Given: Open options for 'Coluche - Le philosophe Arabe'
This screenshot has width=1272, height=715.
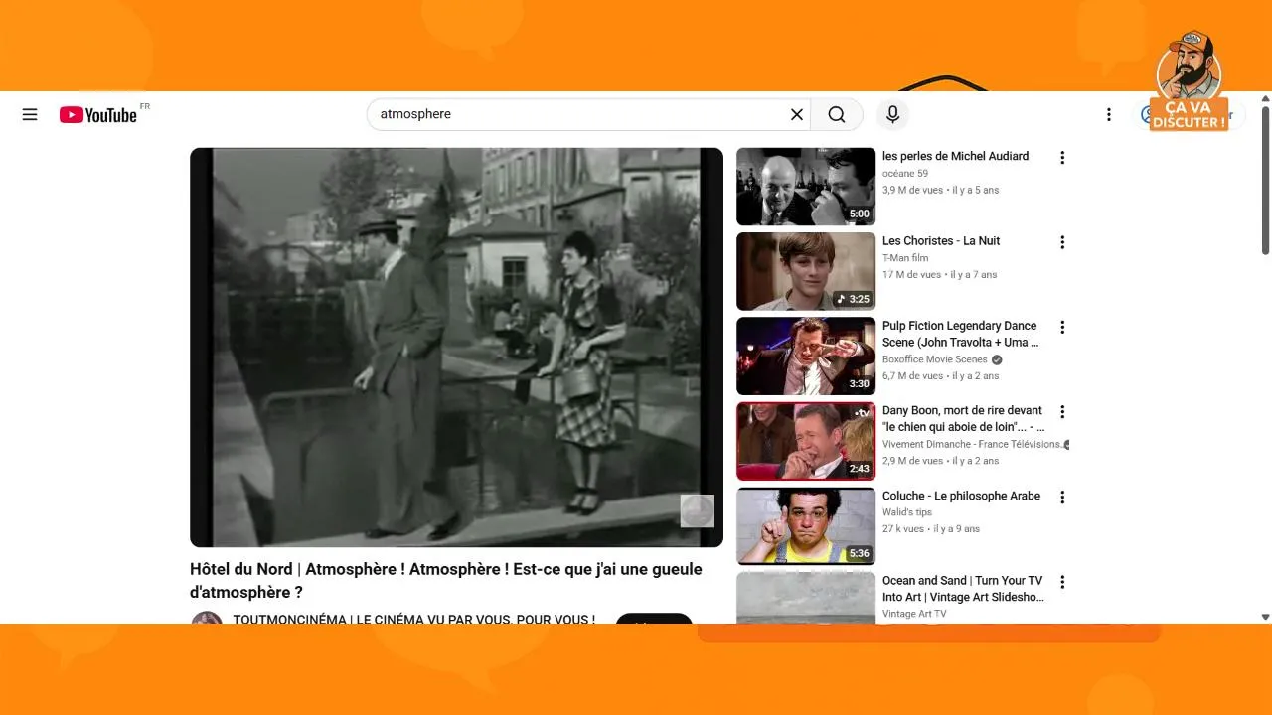Looking at the screenshot, I should point(1062,497).
